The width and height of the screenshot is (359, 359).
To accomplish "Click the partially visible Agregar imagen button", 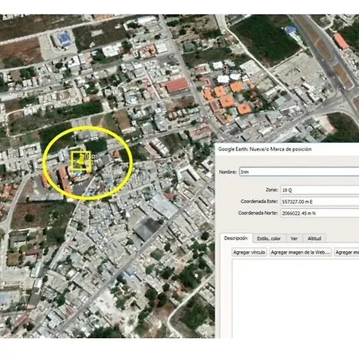I will coord(347,252).
